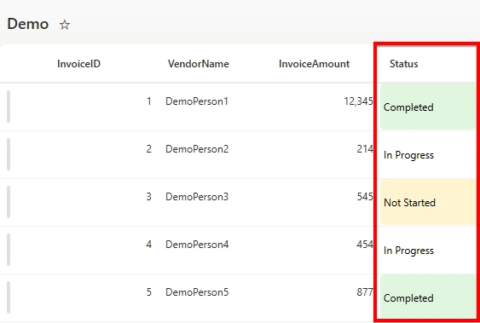Click the DemoPerson3 vendor name
This screenshot has height=323, width=480.
tap(197, 197)
